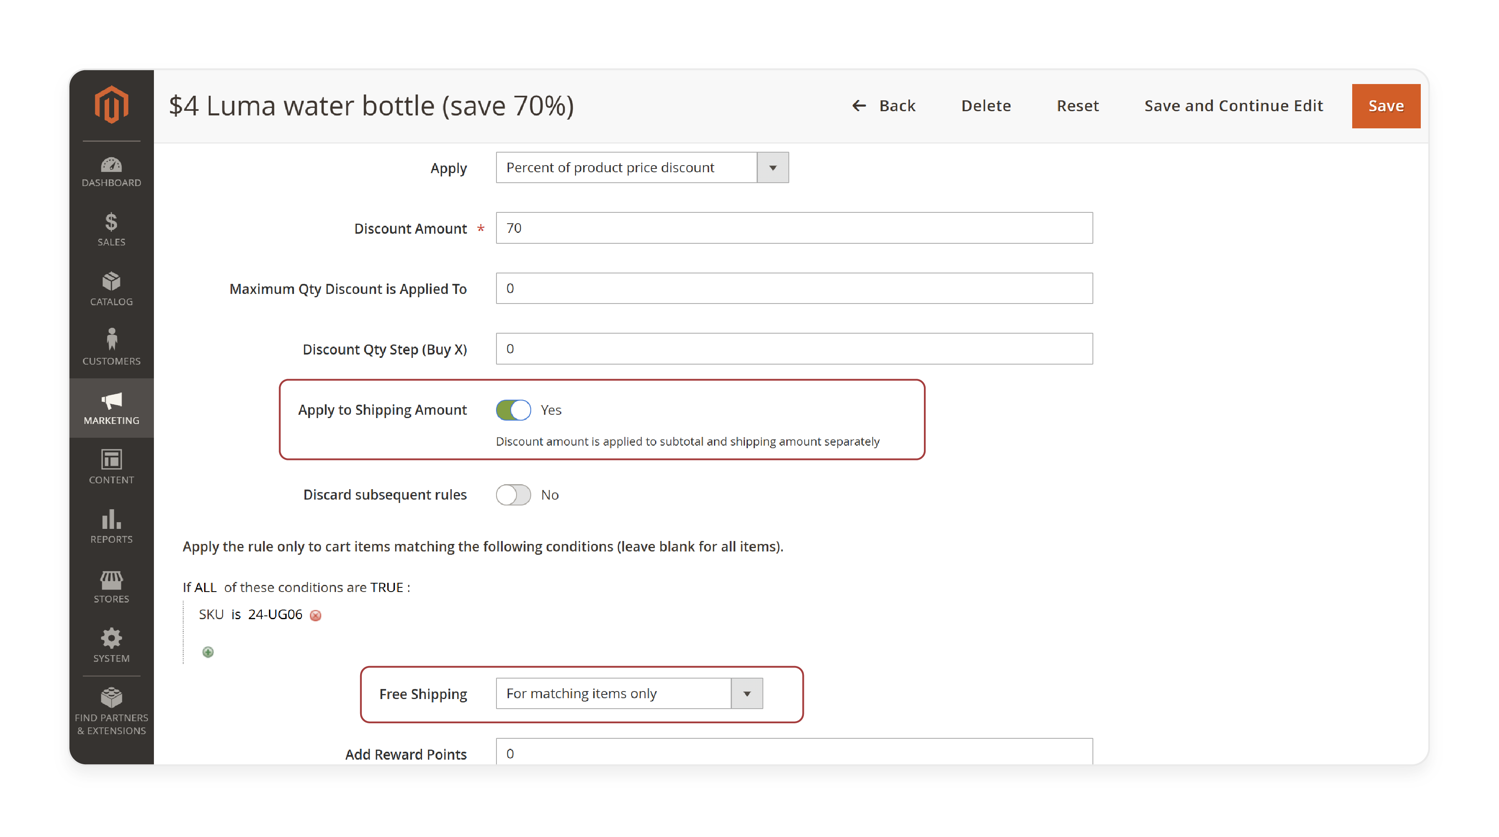
Task: Click the Back button
Action: [x=884, y=106]
